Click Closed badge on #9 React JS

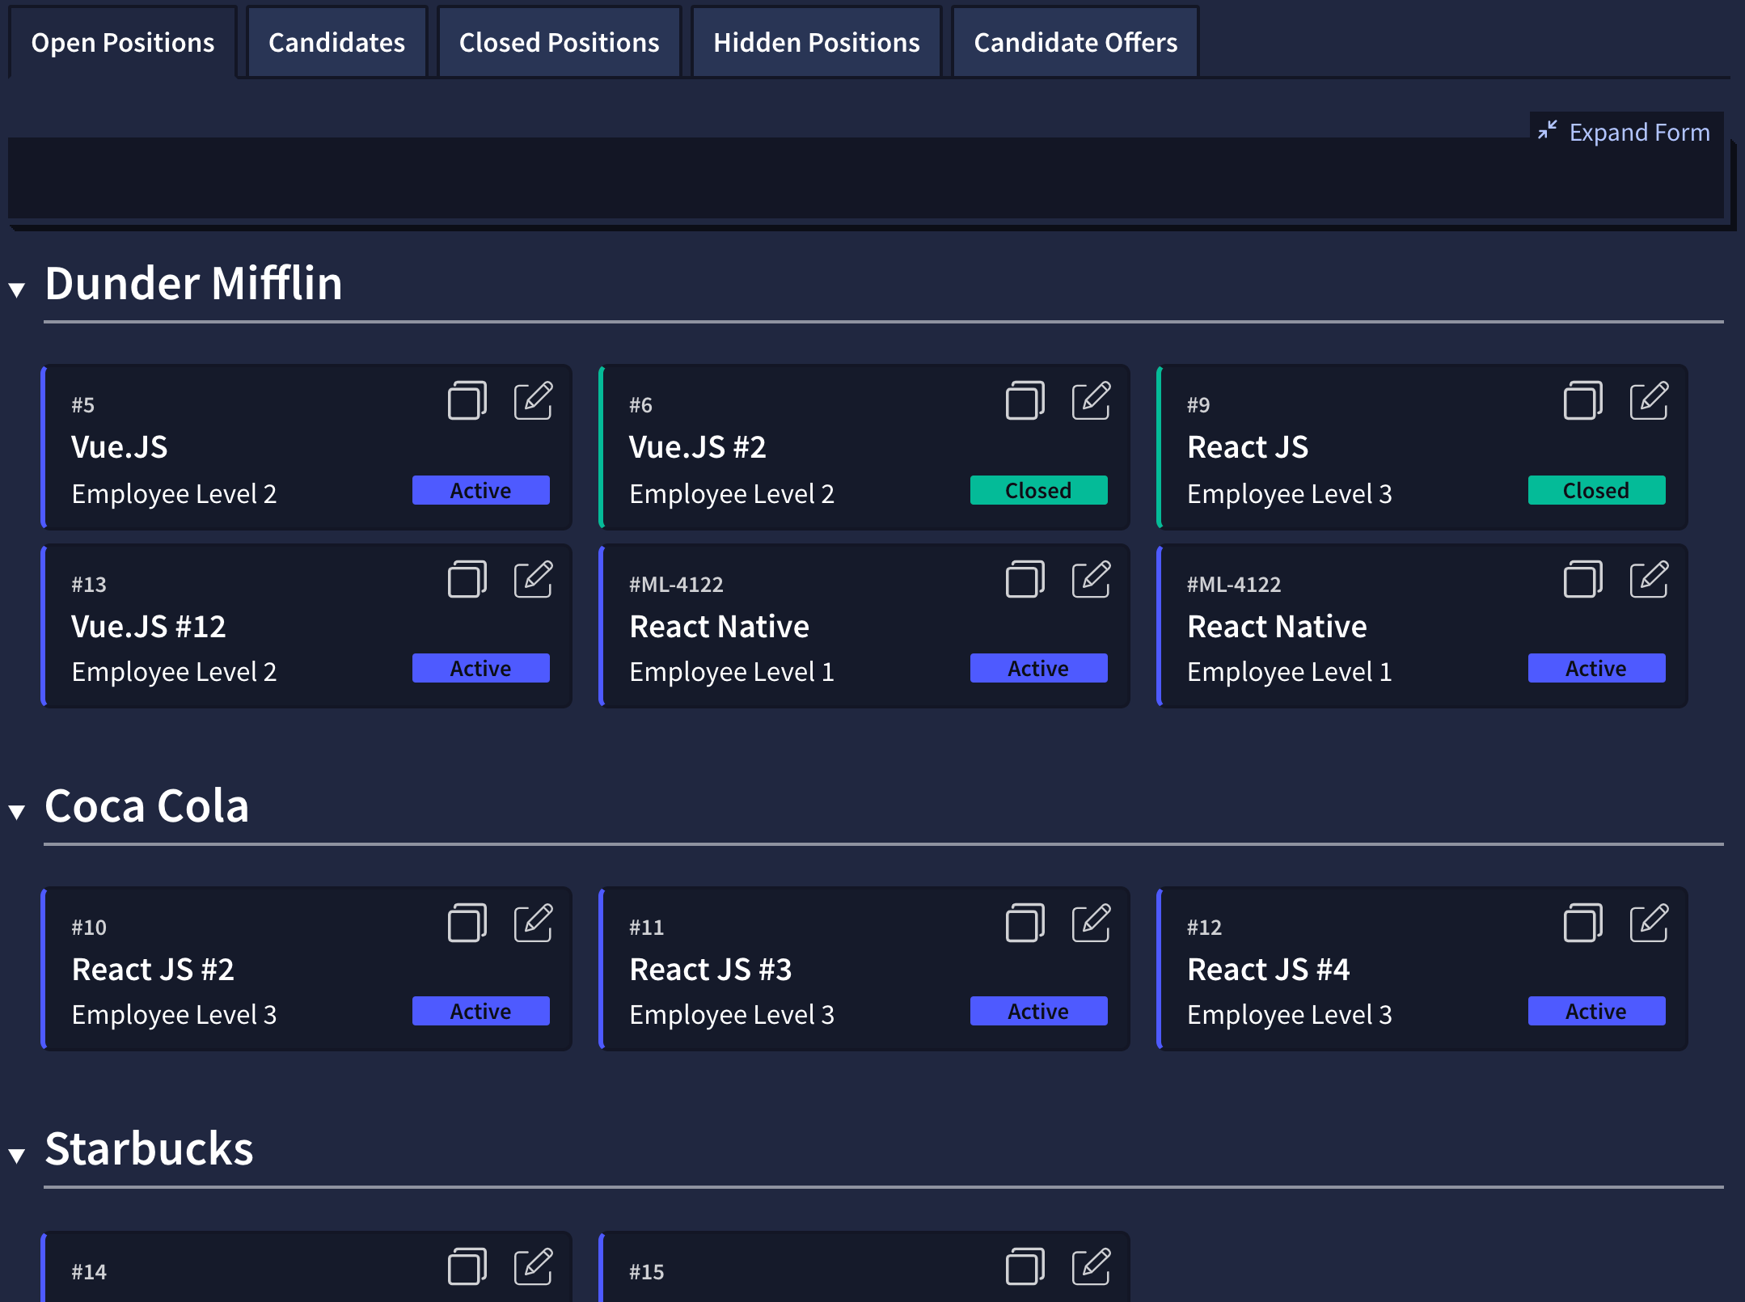[1597, 490]
